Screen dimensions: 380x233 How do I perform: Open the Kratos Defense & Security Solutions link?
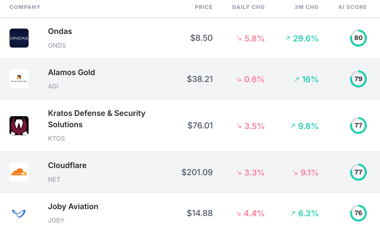(96, 119)
